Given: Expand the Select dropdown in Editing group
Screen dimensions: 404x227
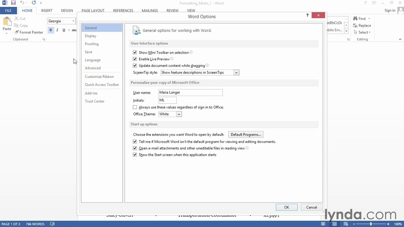Looking at the screenshot, I should [x=362, y=32].
